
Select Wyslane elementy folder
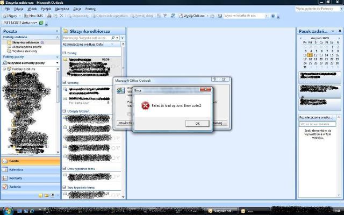click(x=25, y=51)
